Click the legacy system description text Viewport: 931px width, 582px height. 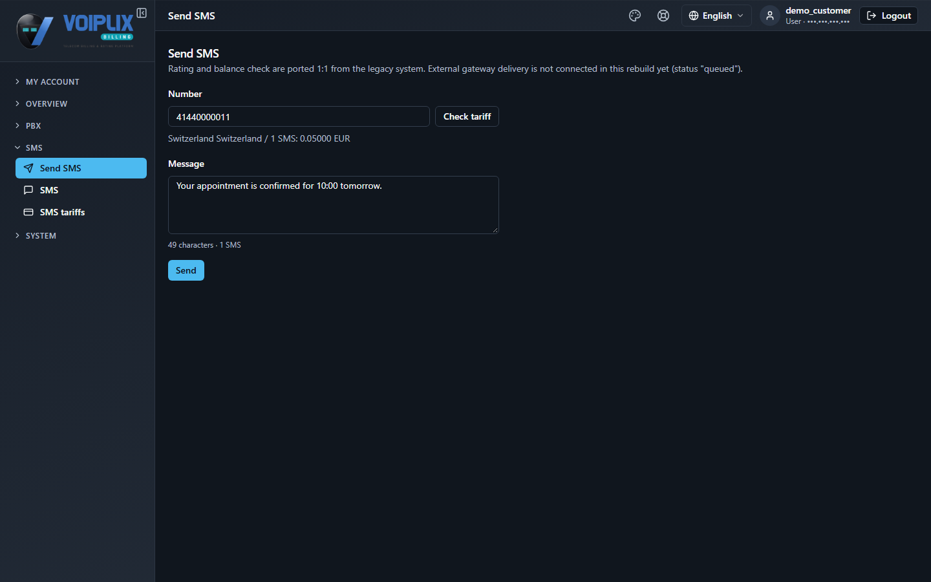[x=455, y=69]
